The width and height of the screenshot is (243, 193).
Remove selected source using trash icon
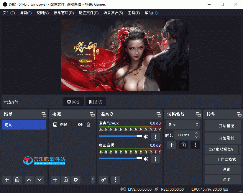click(x=65, y=180)
